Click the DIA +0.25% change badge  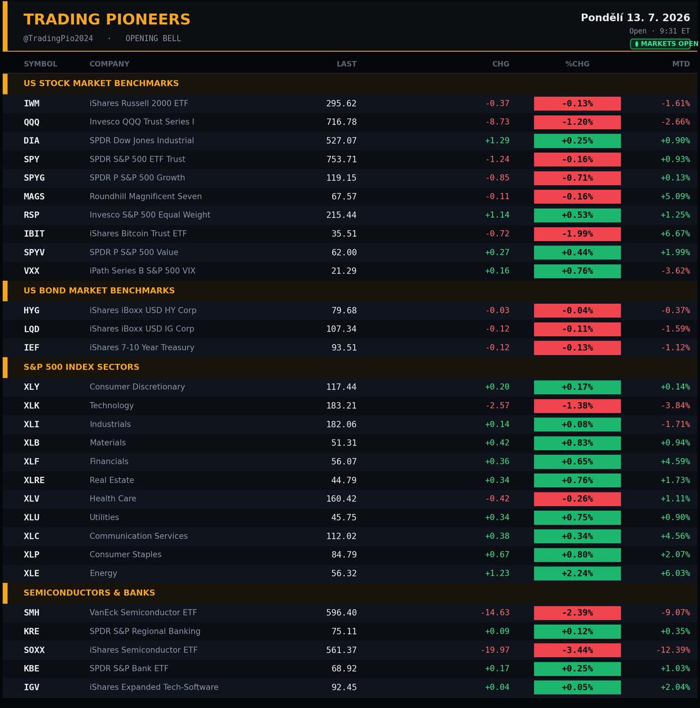(577, 141)
